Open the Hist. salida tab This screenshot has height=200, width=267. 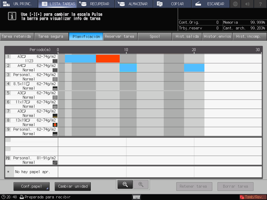click(x=187, y=37)
